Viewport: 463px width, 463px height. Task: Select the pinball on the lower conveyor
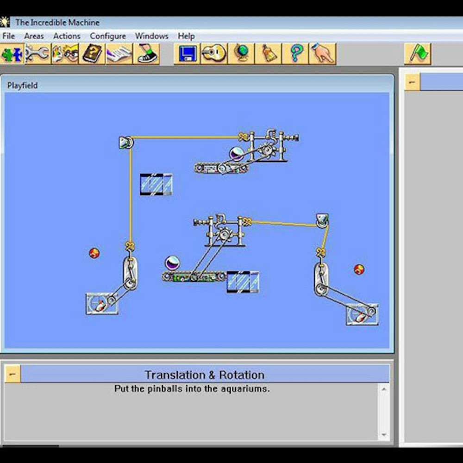click(x=172, y=263)
